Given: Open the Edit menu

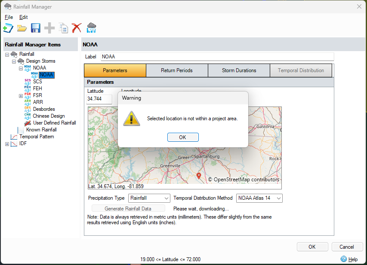Looking at the screenshot, I should pyautogui.click(x=23, y=17).
